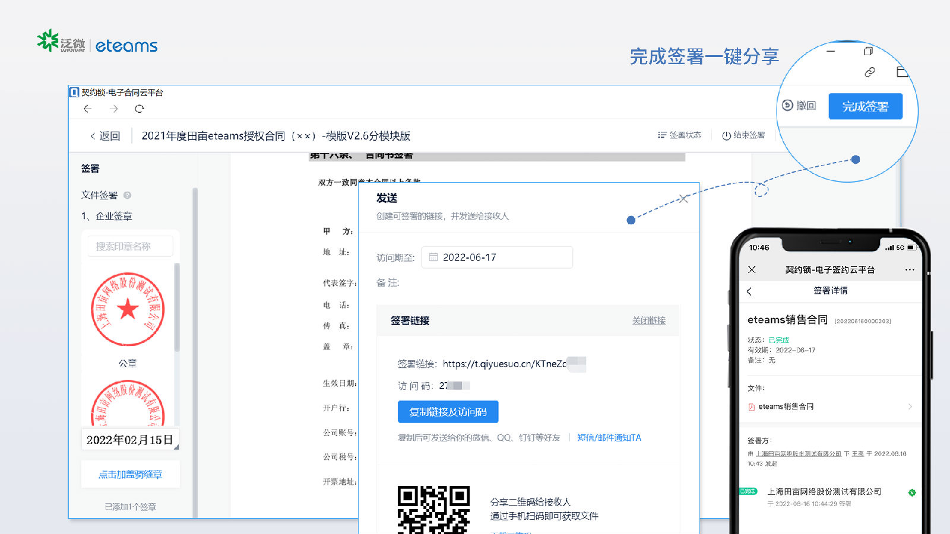
Task: Click the 备注 label in the send dialog
Action: coord(388,283)
